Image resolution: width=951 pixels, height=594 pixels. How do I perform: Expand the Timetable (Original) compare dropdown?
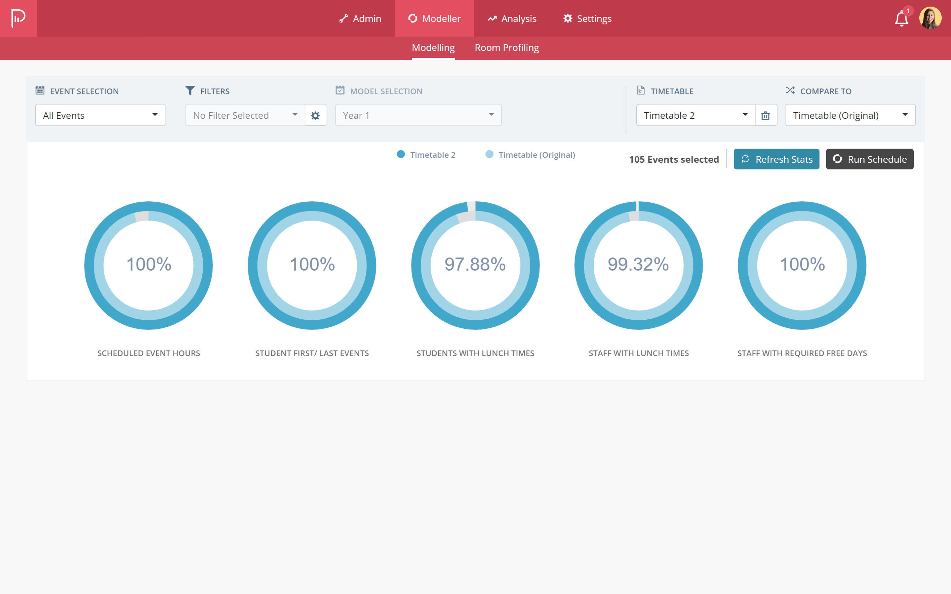[850, 115]
